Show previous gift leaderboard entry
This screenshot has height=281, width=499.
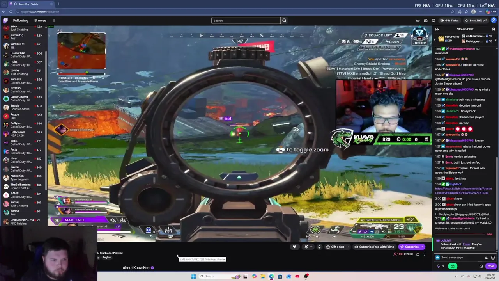click(435, 39)
